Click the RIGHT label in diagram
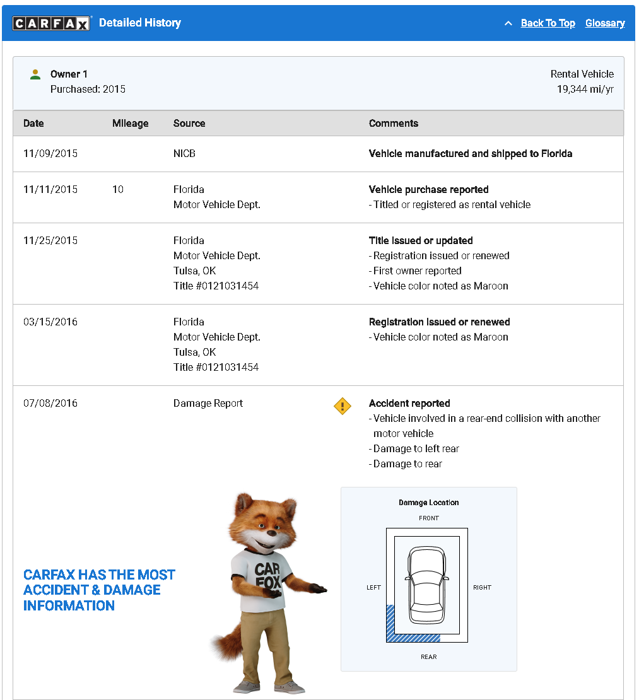This screenshot has width=639, height=700. tap(483, 588)
